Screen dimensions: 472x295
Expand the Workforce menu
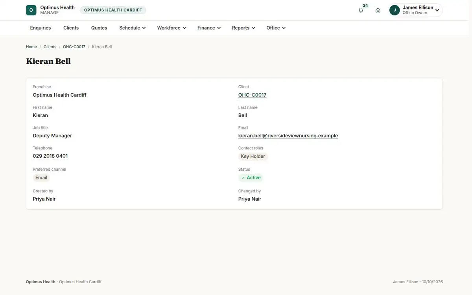tap(171, 28)
